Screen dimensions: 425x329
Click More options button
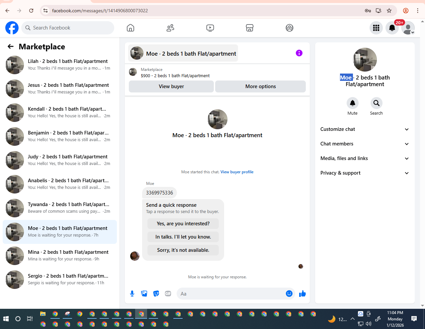point(261,86)
